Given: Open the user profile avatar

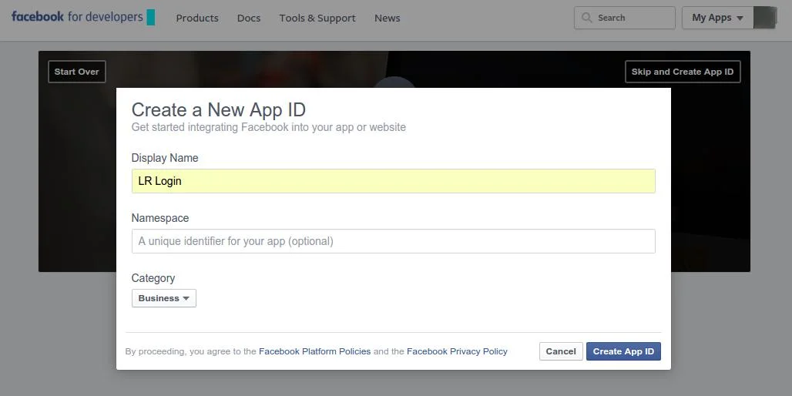Looking at the screenshot, I should 765,18.
